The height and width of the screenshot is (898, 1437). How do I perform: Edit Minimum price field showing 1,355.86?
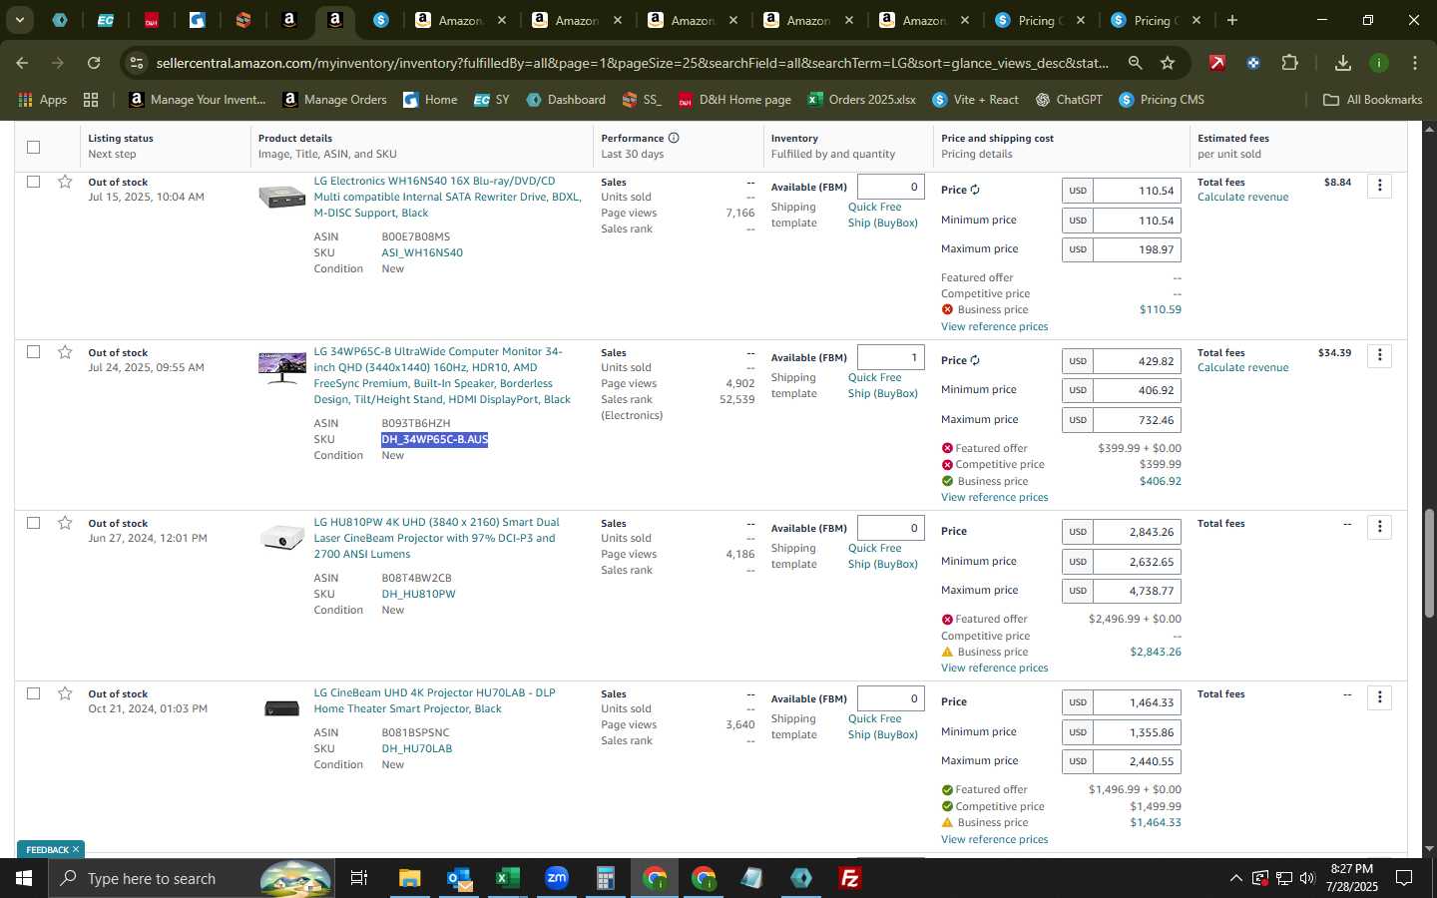pos(1137,732)
